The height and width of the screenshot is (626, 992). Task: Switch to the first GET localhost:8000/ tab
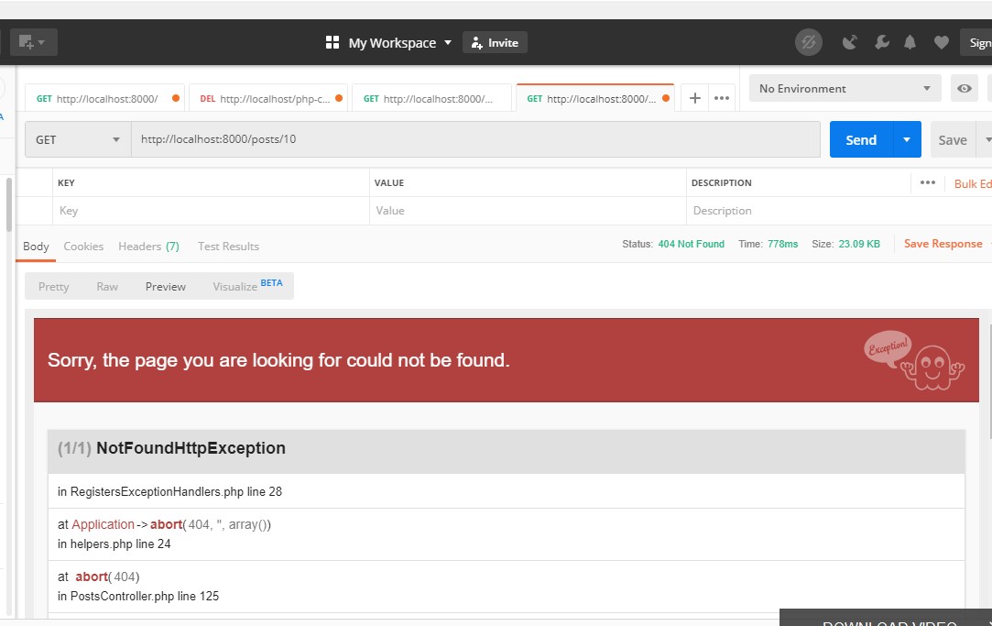pos(105,98)
